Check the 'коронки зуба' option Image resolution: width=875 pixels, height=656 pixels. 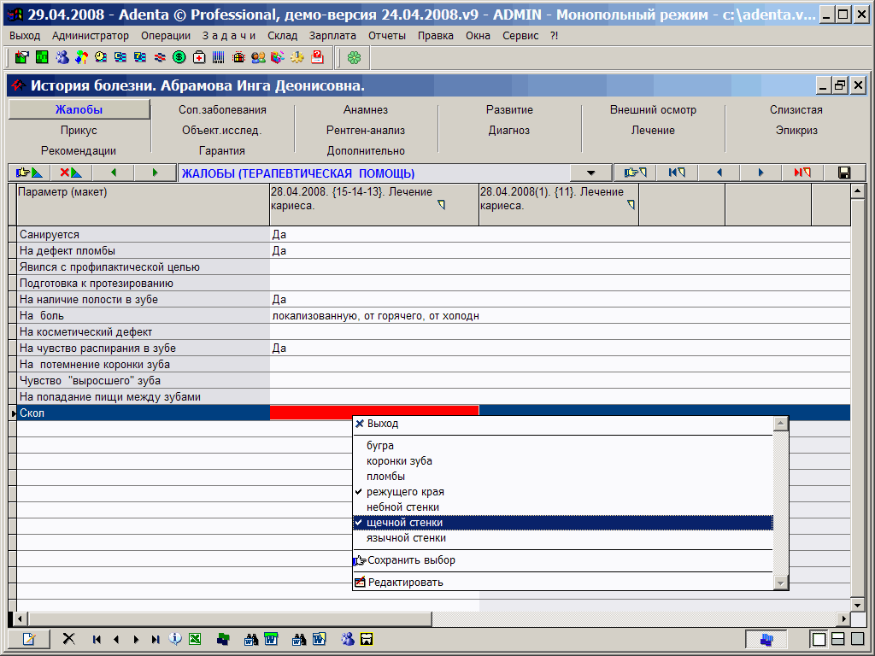click(399, 461)
